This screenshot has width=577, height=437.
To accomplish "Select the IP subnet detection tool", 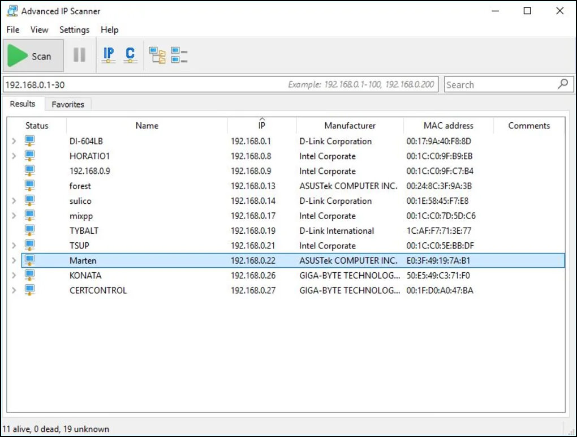I will pyautogui.click(x=108, y=55).
